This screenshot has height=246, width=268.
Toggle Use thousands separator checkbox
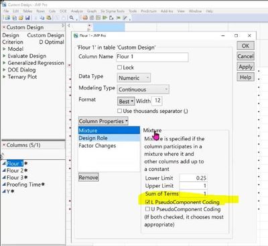[x=119, y=111]
